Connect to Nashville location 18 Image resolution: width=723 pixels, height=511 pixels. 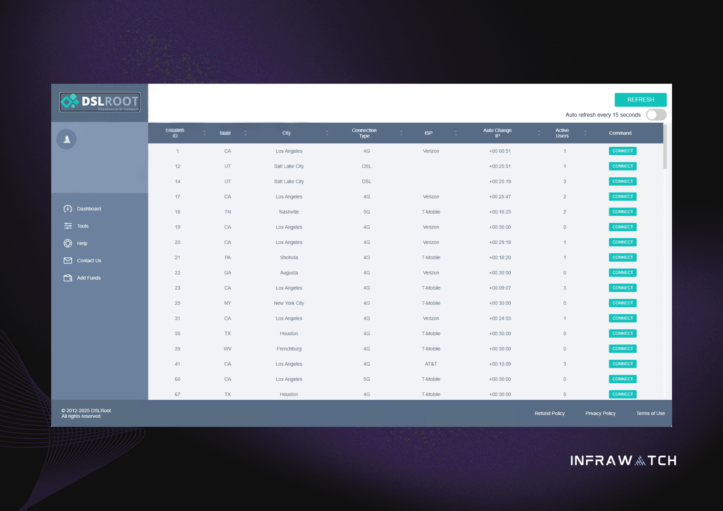pos(623,212)
